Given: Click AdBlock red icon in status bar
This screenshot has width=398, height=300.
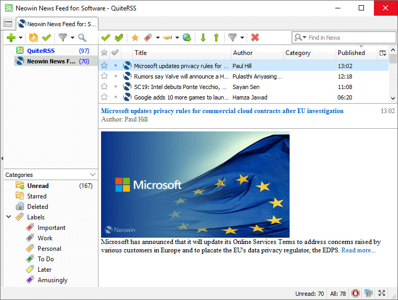Looking at the screenshot, I should coord(356,293).
